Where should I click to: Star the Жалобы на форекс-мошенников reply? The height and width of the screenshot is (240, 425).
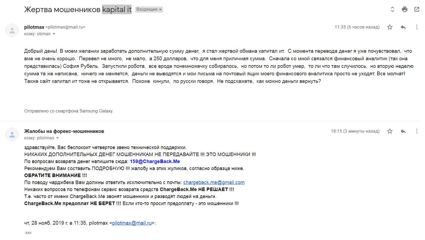[x=390, y=131]
